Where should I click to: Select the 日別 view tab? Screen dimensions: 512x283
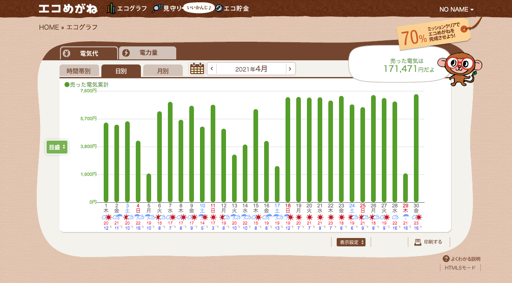pyautogui.click(x=121, y=71)
